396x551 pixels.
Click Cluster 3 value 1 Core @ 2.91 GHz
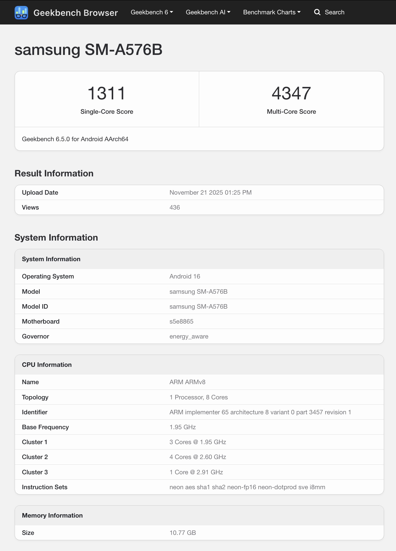(196, 472)
